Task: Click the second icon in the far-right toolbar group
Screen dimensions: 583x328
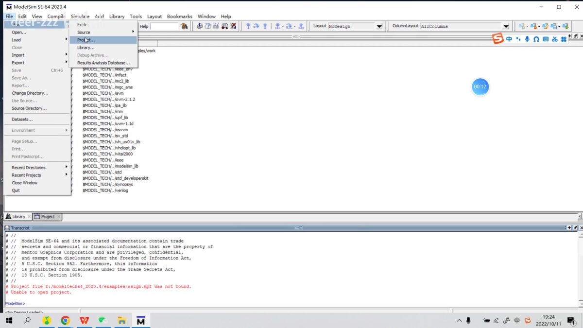Action: coord(534,26)
